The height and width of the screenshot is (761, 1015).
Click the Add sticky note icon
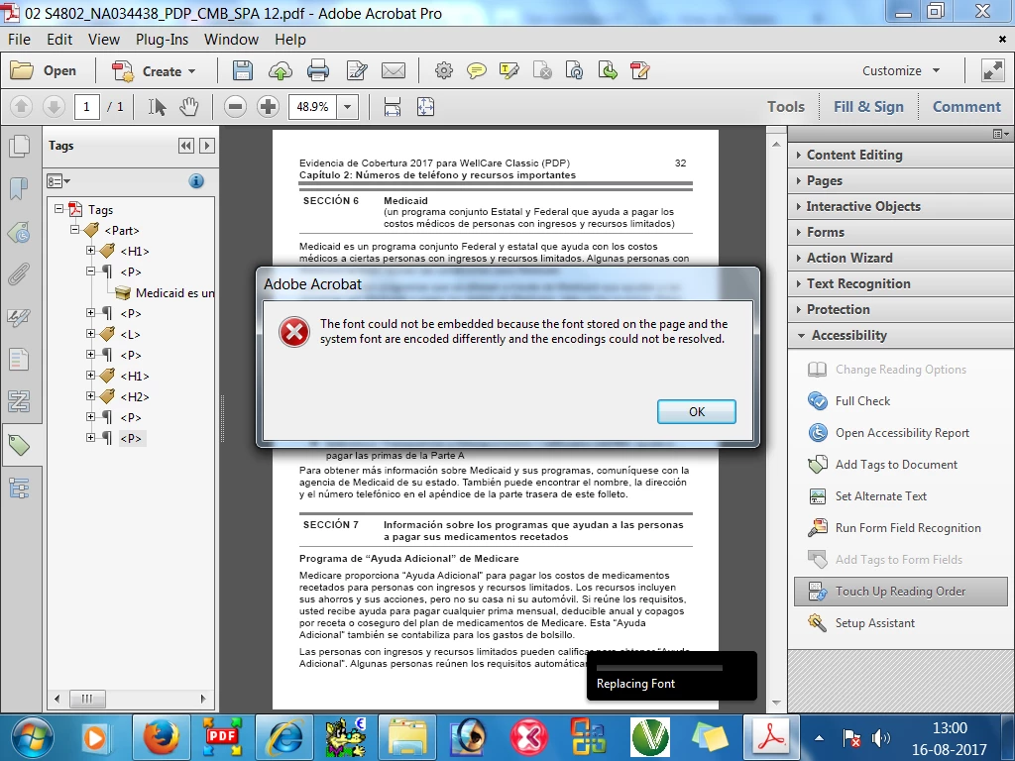[x=477, y=70]
